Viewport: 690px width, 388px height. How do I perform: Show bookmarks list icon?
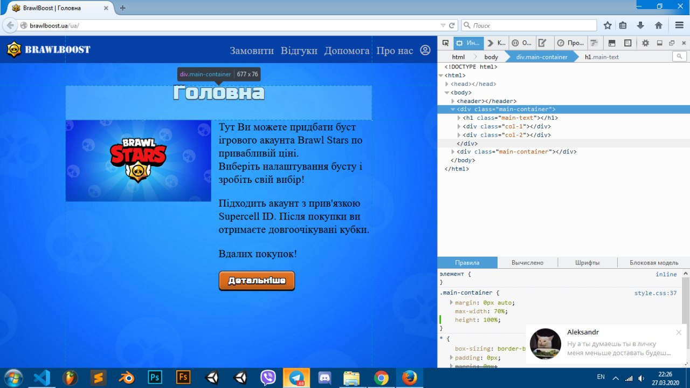coord(623,25)
